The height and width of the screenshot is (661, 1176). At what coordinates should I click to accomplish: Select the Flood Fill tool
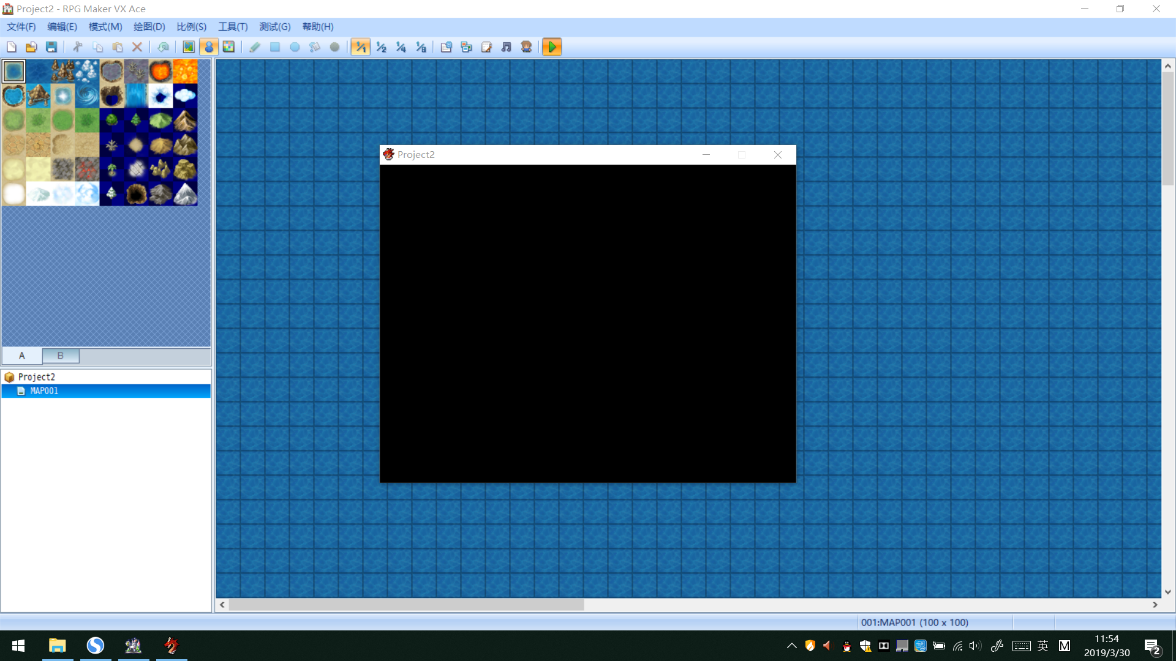coord(315,47)
